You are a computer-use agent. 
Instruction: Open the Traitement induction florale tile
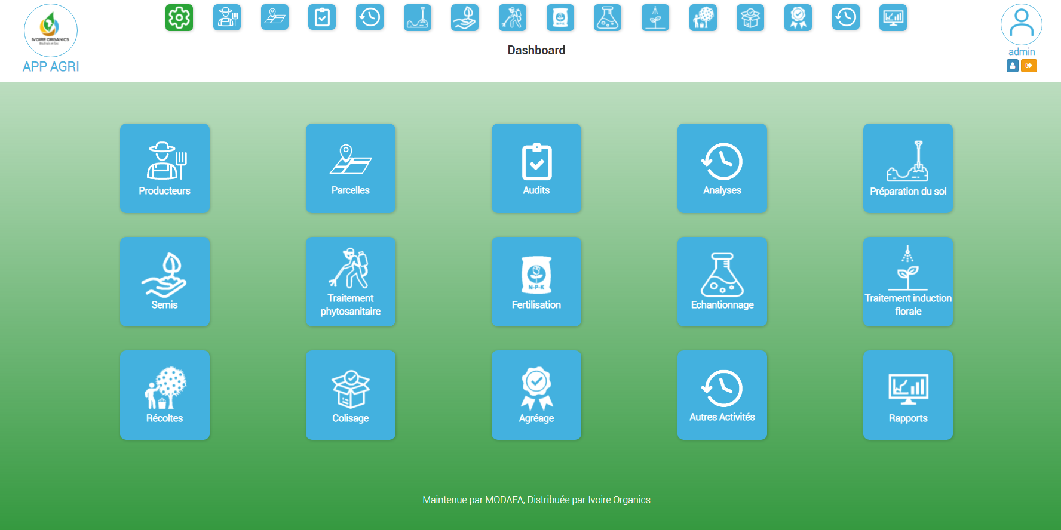tap(908, 282)
